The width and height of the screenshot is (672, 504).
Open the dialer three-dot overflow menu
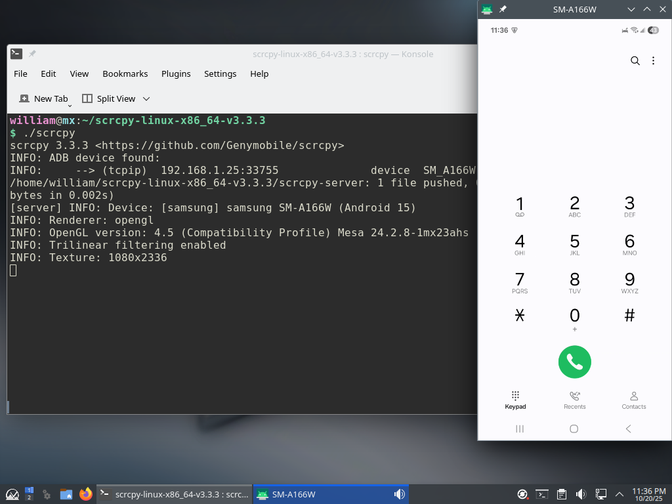pos(653,61)
